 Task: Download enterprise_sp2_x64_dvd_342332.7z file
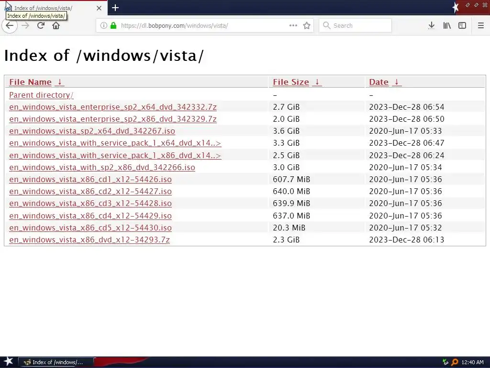(113, 107)
